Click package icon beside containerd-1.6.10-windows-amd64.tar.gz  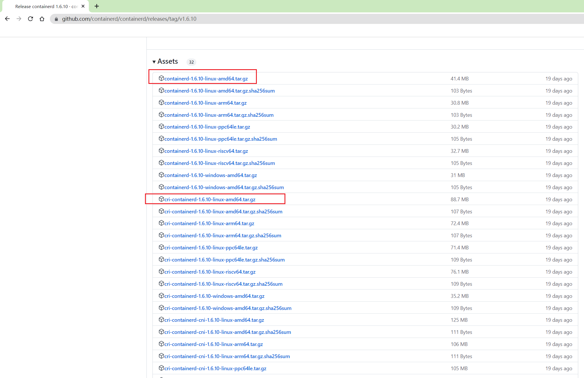click(x=161, y=175)
